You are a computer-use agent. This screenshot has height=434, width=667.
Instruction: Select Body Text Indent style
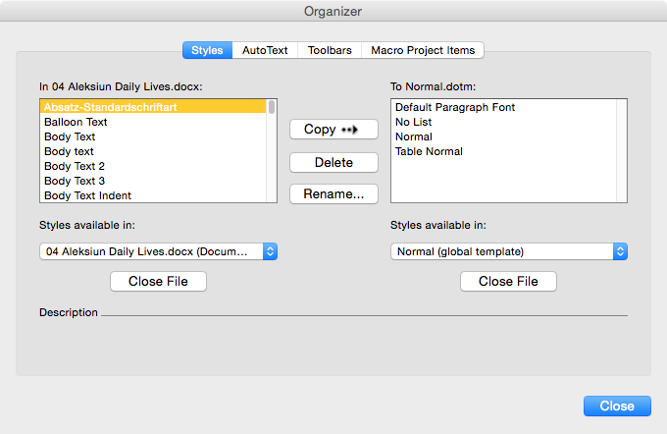pos(153,195)
